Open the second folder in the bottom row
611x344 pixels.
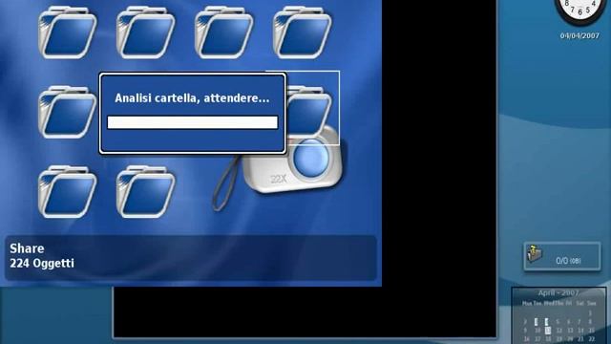145,191
